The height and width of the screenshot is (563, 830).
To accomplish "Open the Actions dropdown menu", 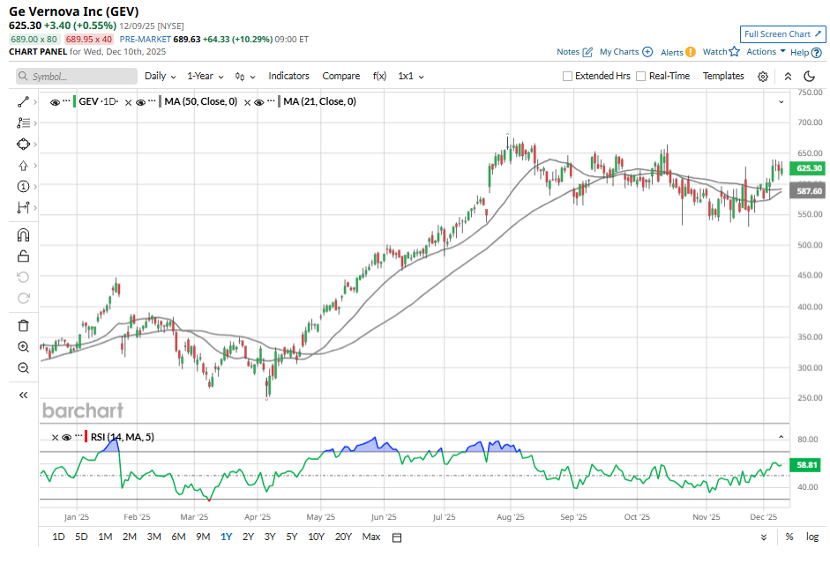I will point(766,52).
